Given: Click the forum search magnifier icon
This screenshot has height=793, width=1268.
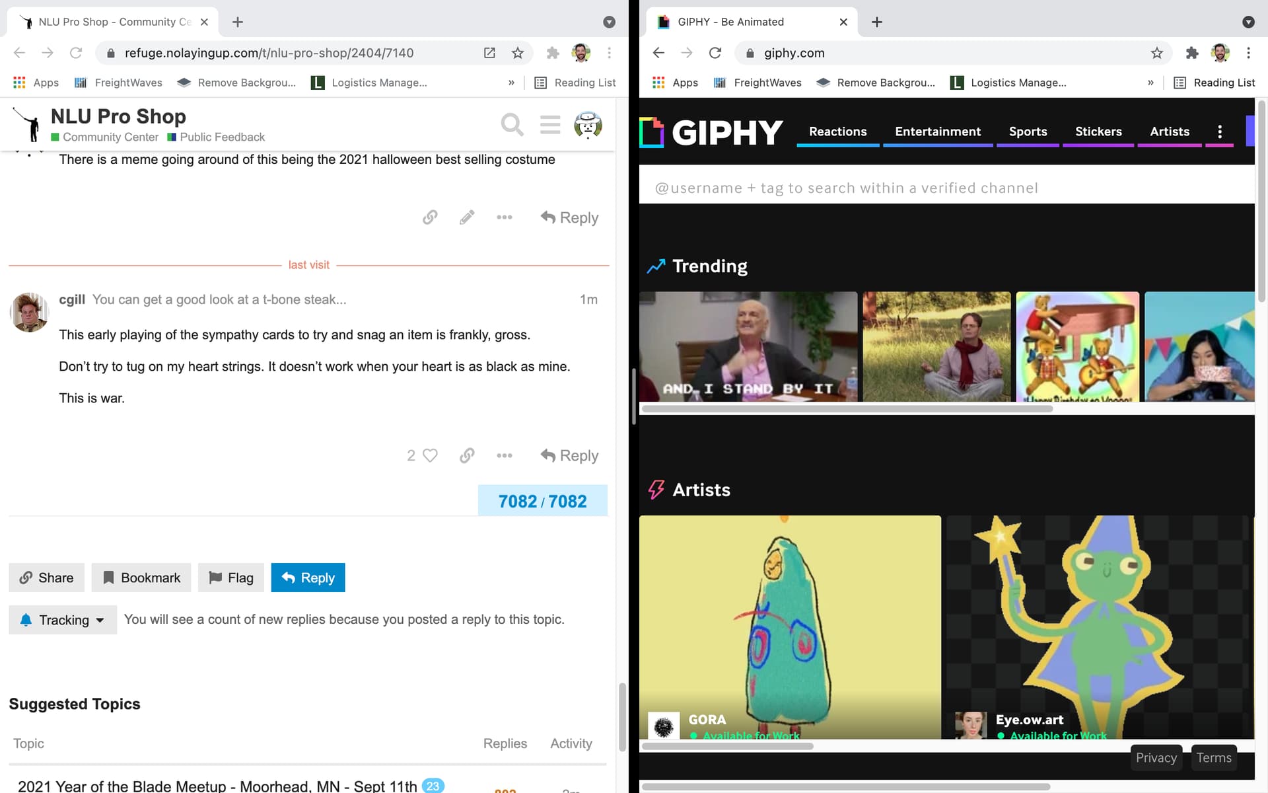Looking at the screenshot, I should (512, 124).
